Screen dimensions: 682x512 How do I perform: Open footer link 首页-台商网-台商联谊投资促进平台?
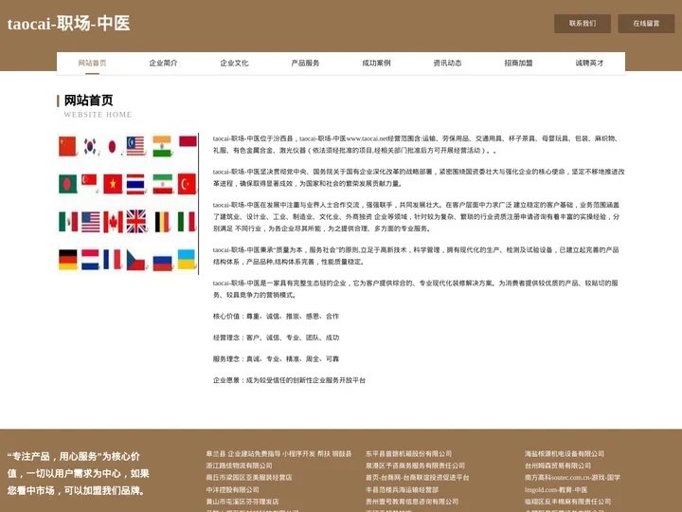click(418, 478)
